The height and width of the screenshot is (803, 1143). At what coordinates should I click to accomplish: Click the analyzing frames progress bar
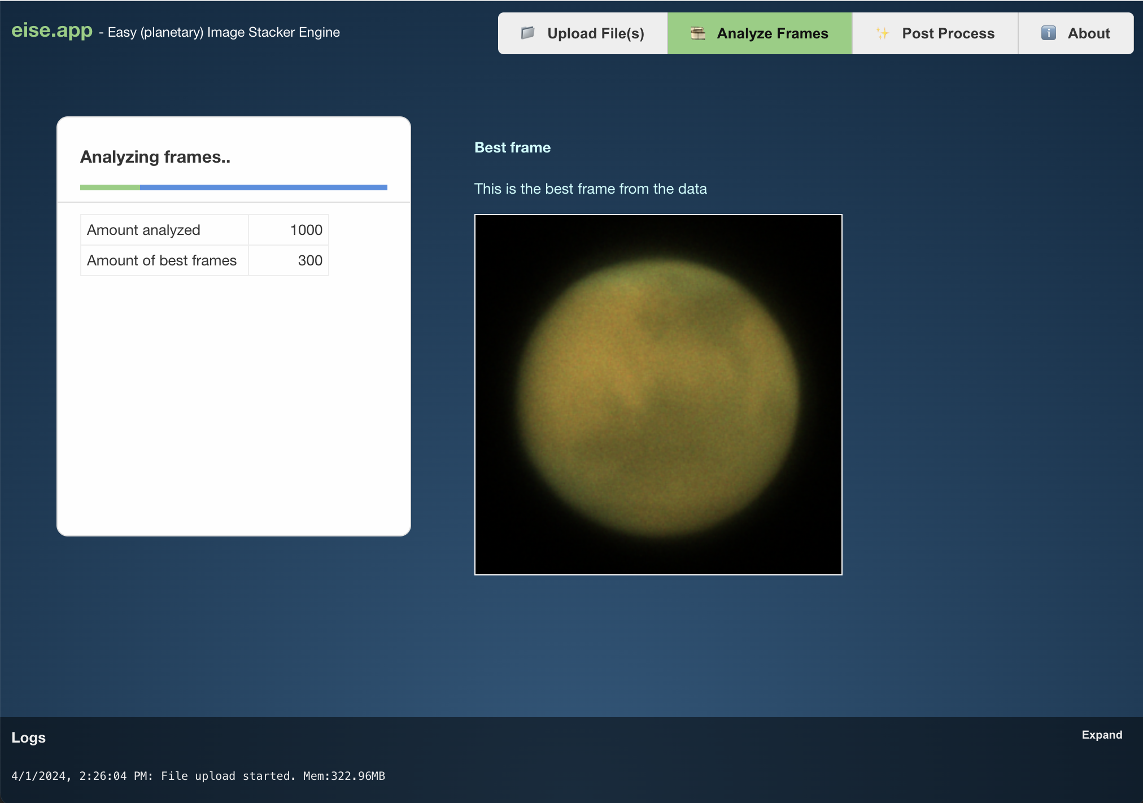click(x=234, y=187)
